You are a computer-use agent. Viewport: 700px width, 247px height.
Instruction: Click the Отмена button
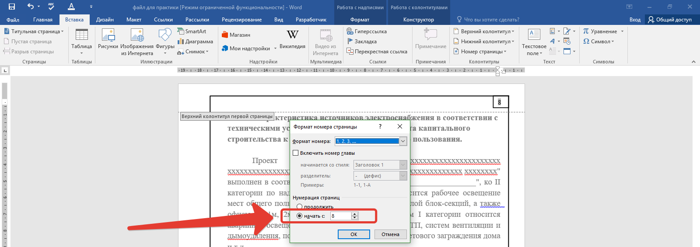point(390,234)
